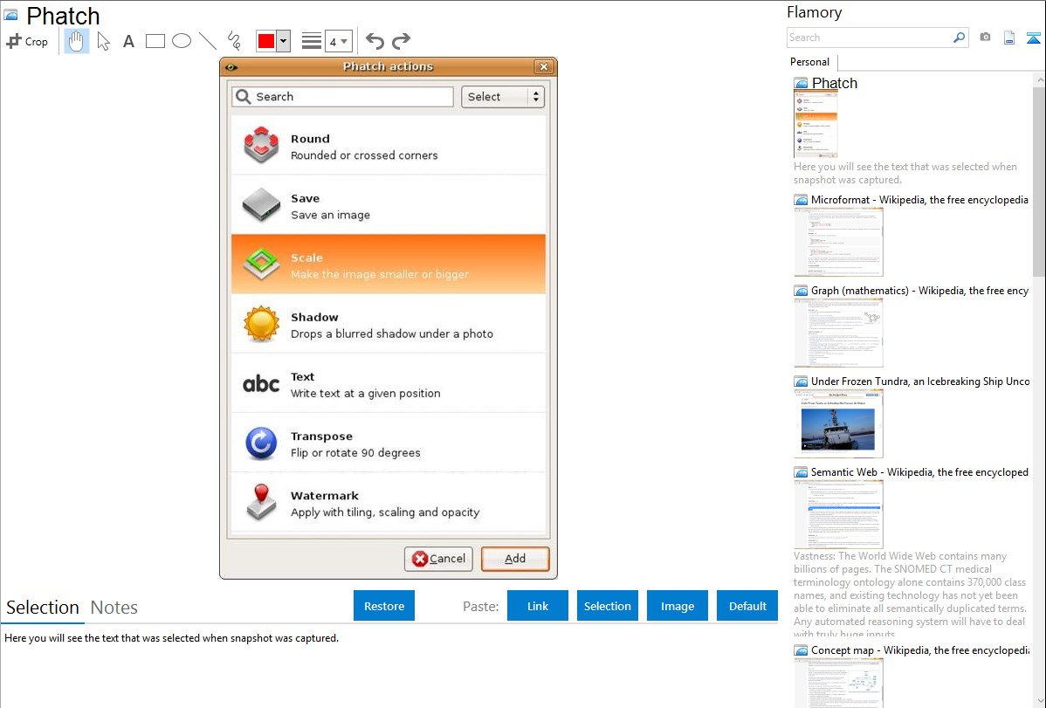Open the Icebreaking Ship snapshot thumbnail

coord(838,423)
